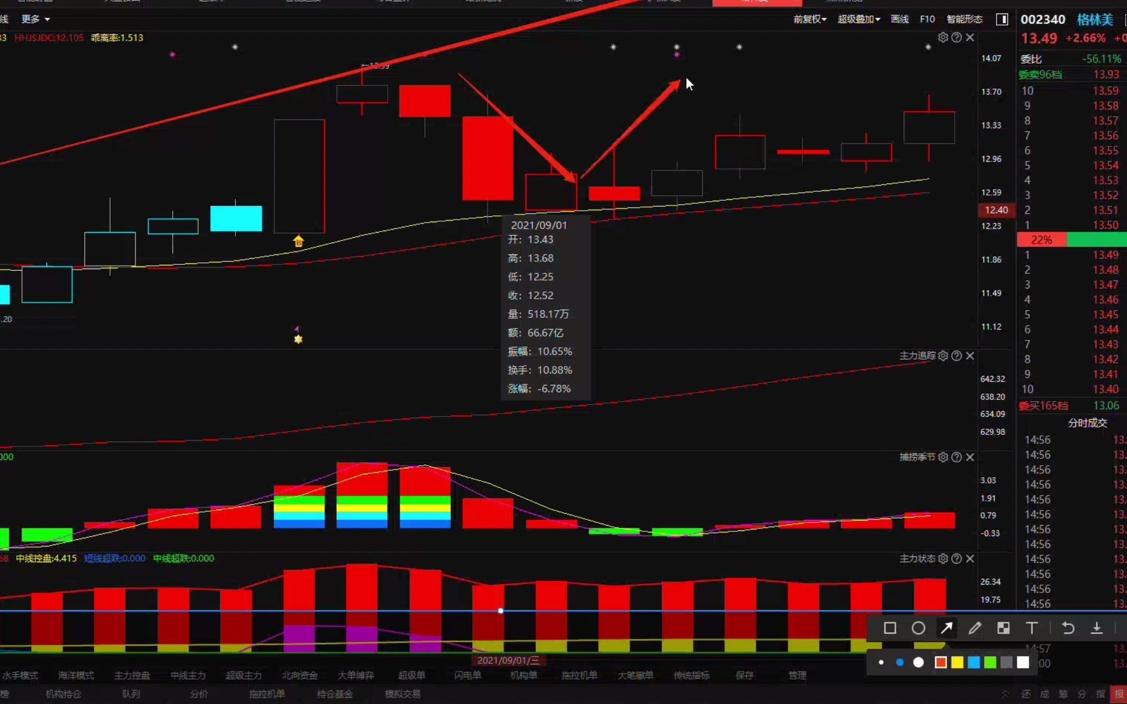Undo the last annotation
The height and width of the screenshot is (704, 1127).
click(1068, 628)
